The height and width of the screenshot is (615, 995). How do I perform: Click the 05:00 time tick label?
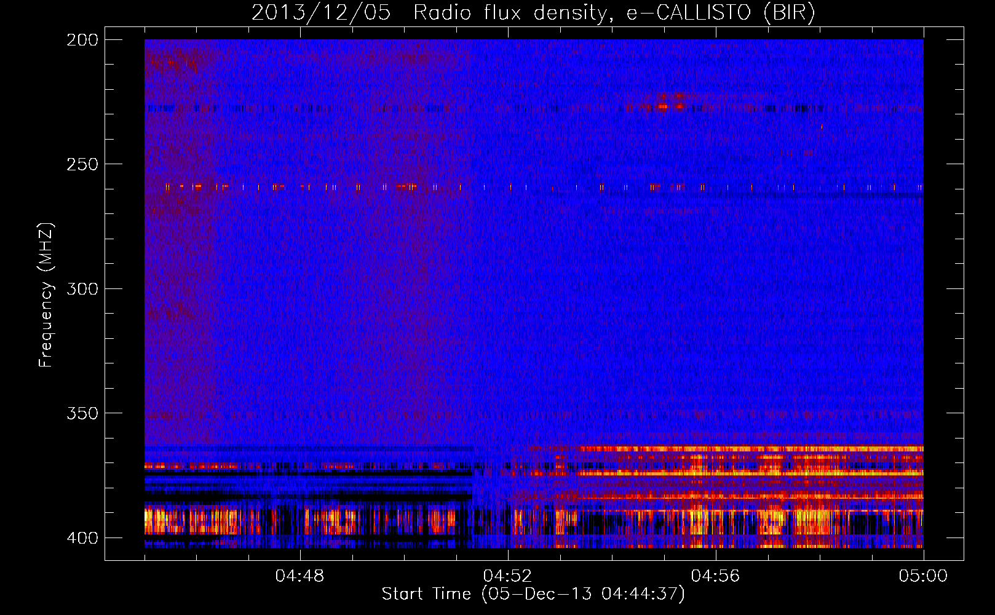[923, 576]
